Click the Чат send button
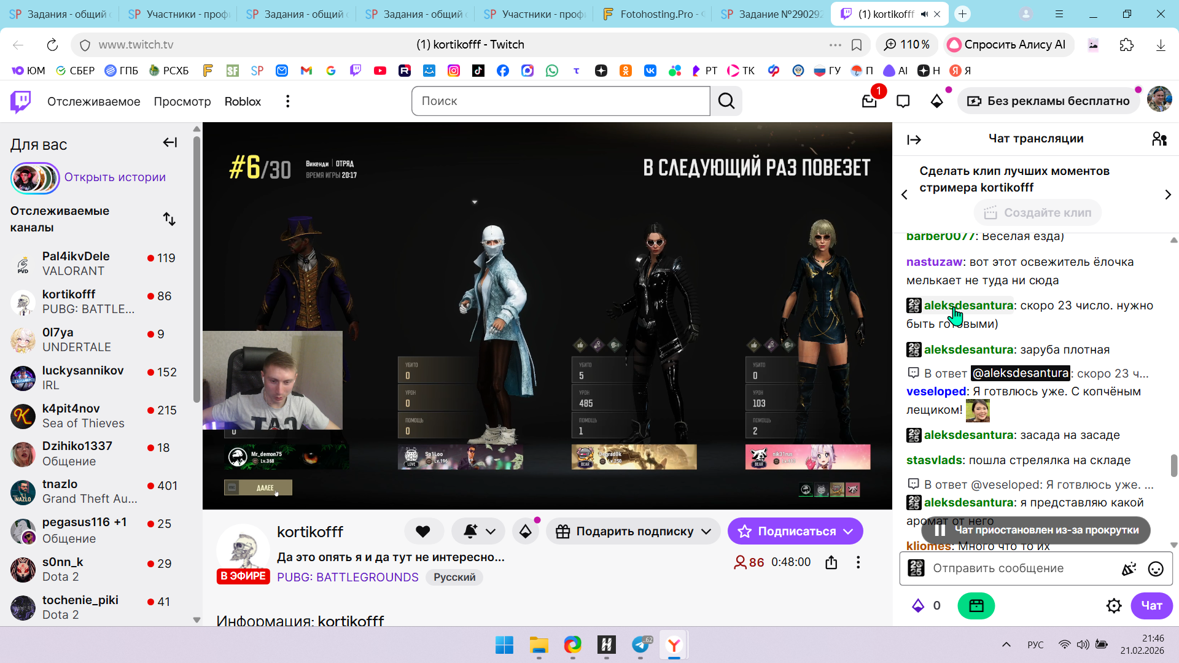Screen dimensions: 1179x663 click(1151, 606)
